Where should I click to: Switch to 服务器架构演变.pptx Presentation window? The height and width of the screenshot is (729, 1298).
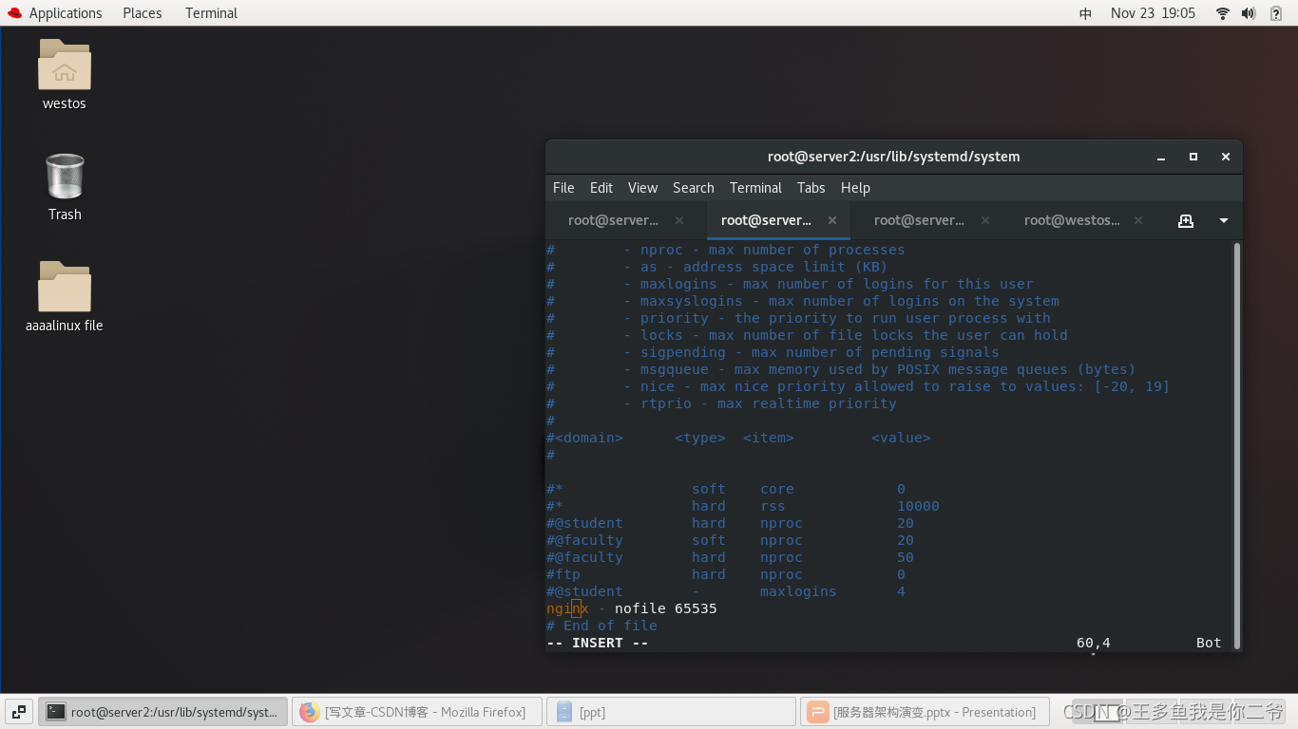coord(926,711)
